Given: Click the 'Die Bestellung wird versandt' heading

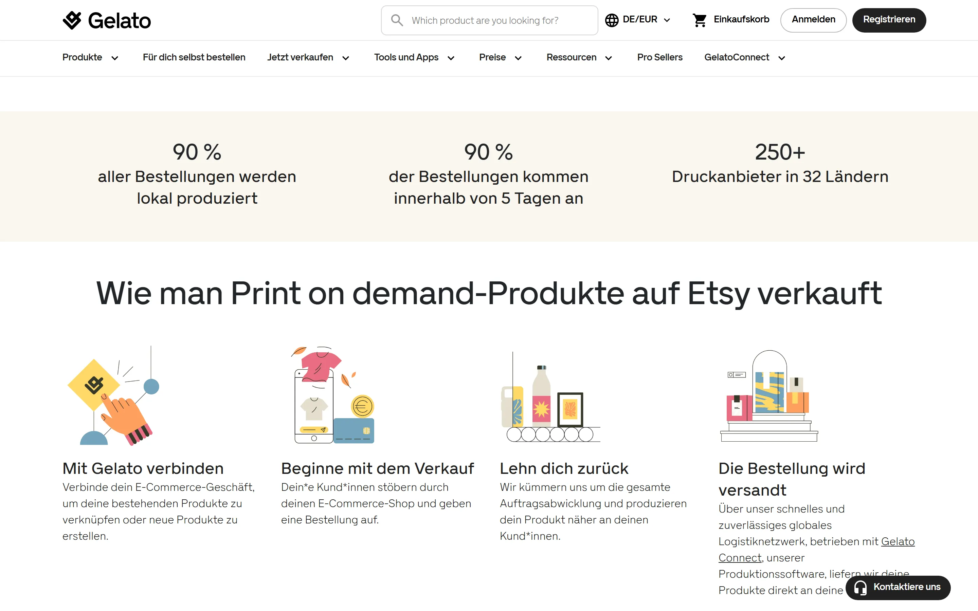Looking at the screenshot, I should tap(792, 479).
